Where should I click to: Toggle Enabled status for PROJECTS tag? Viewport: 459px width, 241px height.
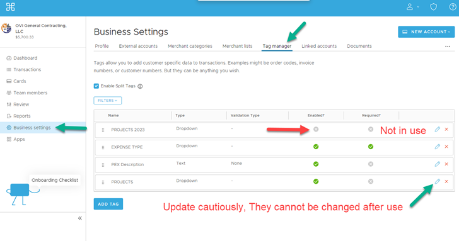pos(316,181)
